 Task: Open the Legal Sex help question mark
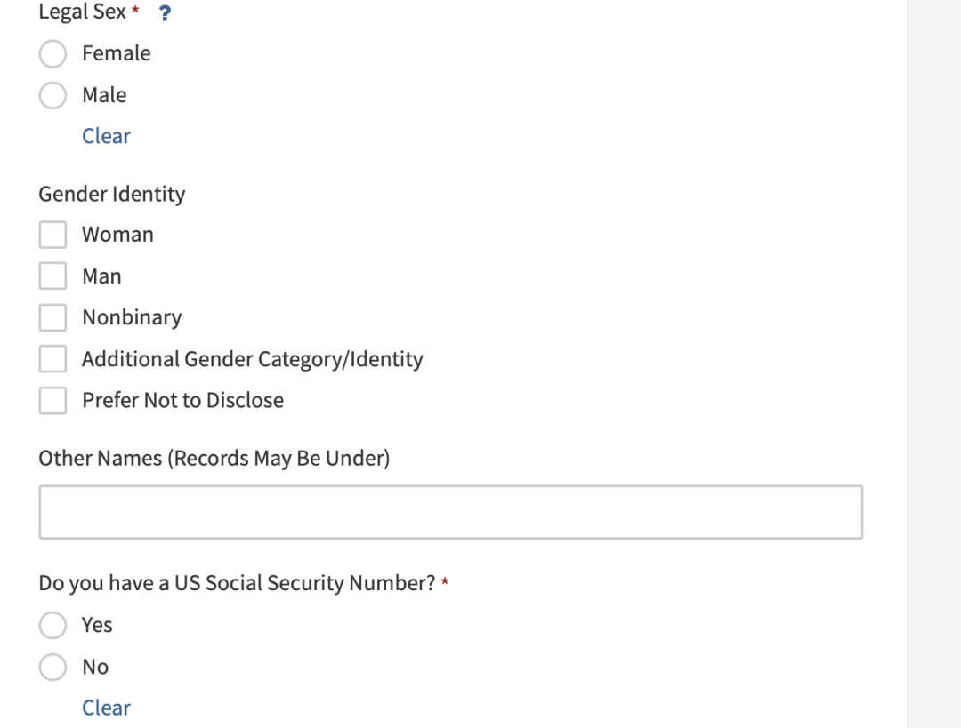pyautogui.click(x=165, y=12)
